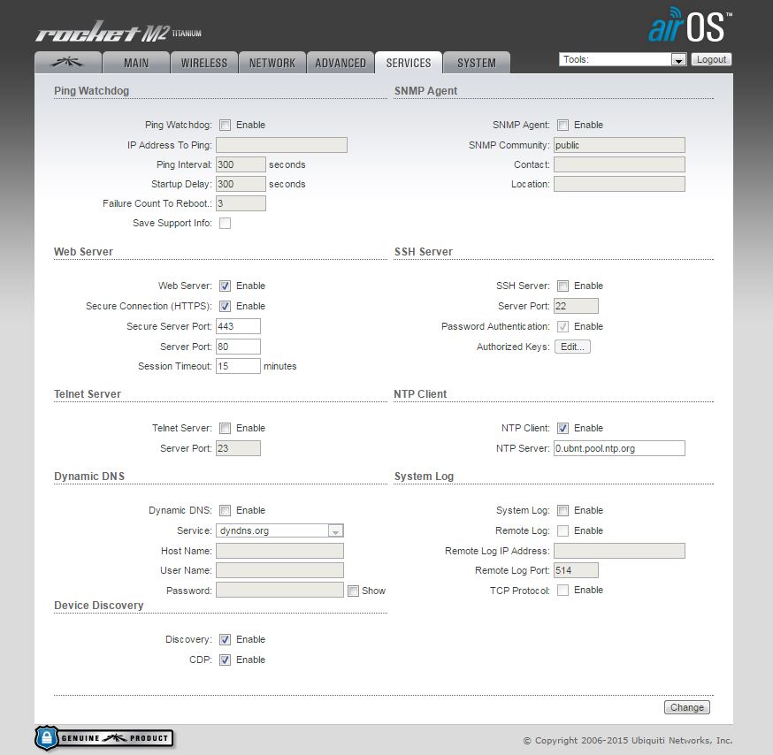The image size is (773, 755).
Task: Enable the SNMP Agent checkbox
Action: click(563, 126)
